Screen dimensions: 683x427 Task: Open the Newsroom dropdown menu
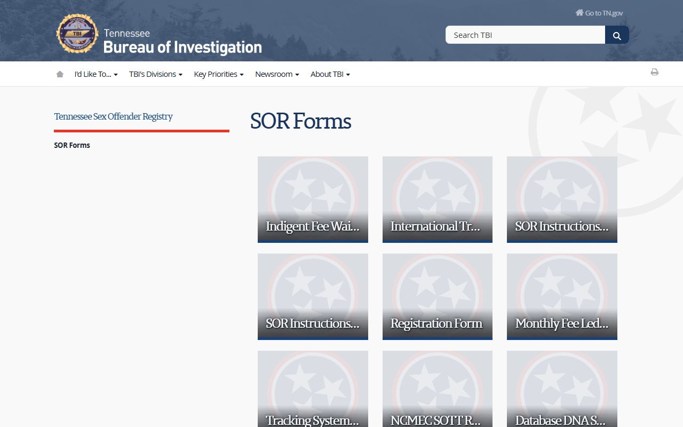tap(277, 74)
